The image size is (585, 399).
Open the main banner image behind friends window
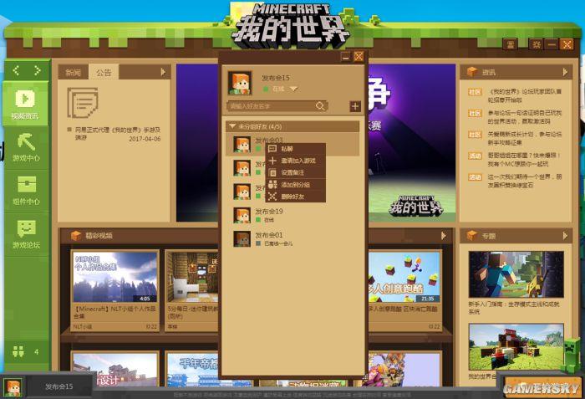[411, 143]
